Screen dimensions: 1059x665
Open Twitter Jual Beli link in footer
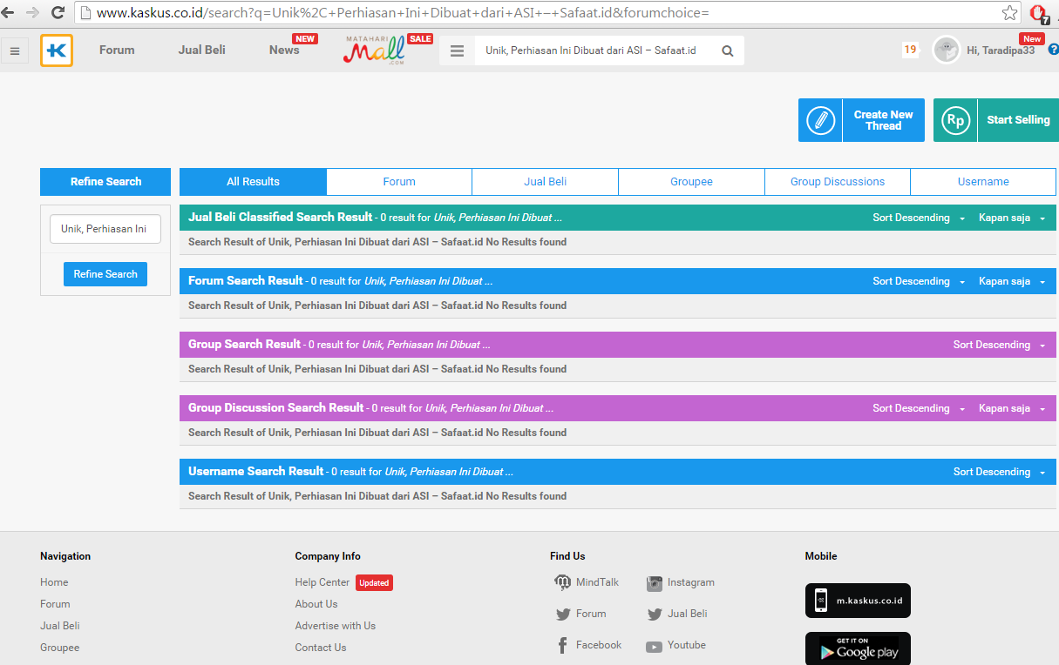[x=677, y=614]
